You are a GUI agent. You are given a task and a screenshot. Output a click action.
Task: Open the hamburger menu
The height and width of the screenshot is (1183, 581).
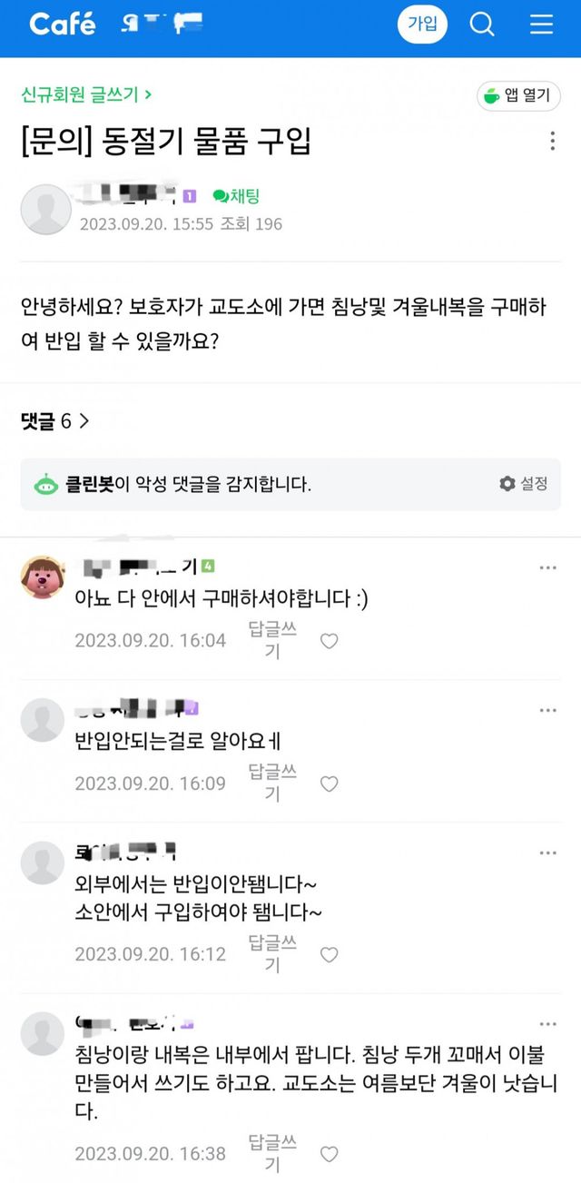click(542, 25)
